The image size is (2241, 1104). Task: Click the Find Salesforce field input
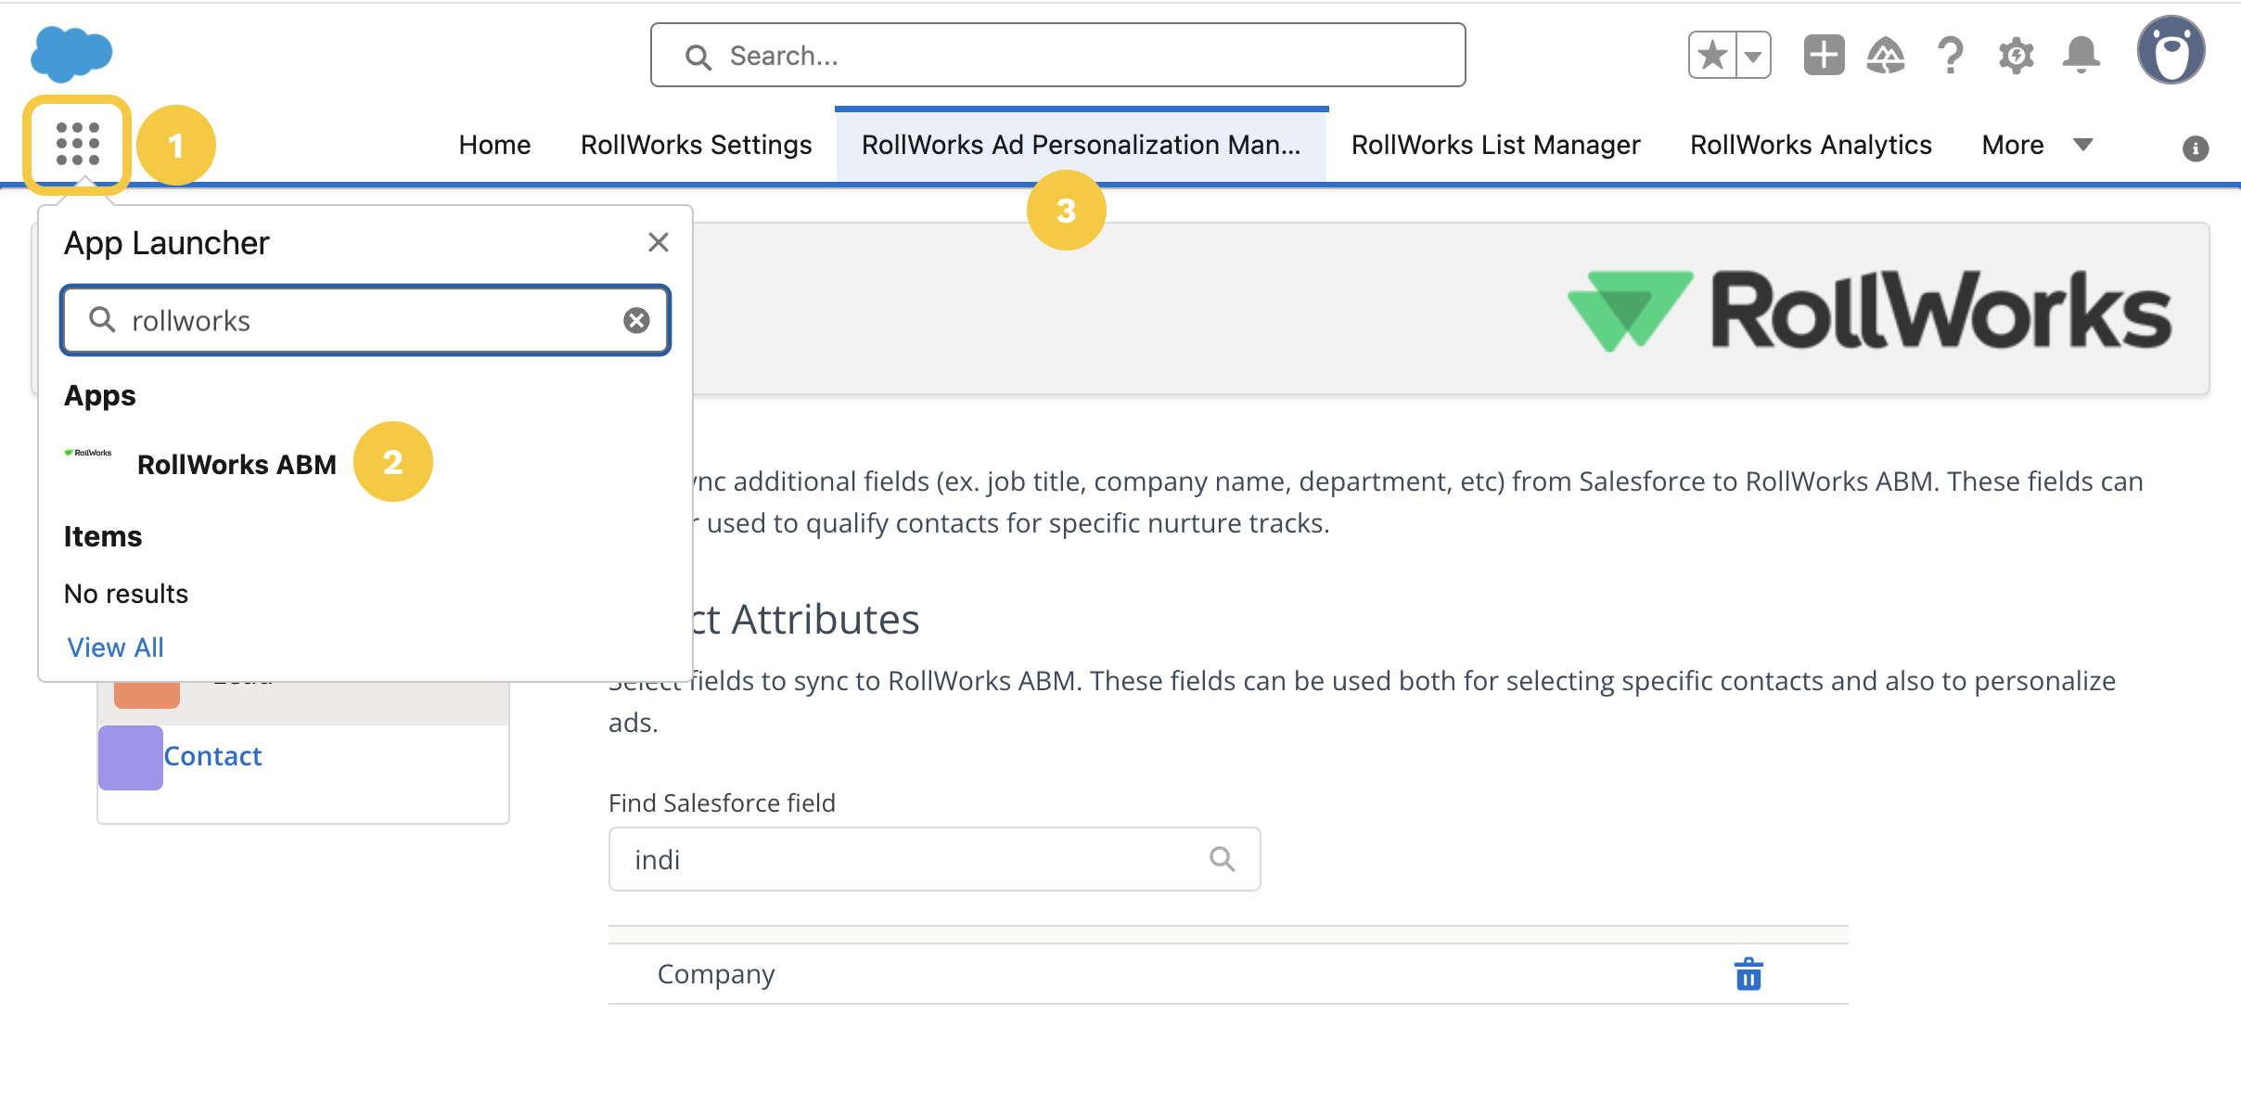(934, 859)
